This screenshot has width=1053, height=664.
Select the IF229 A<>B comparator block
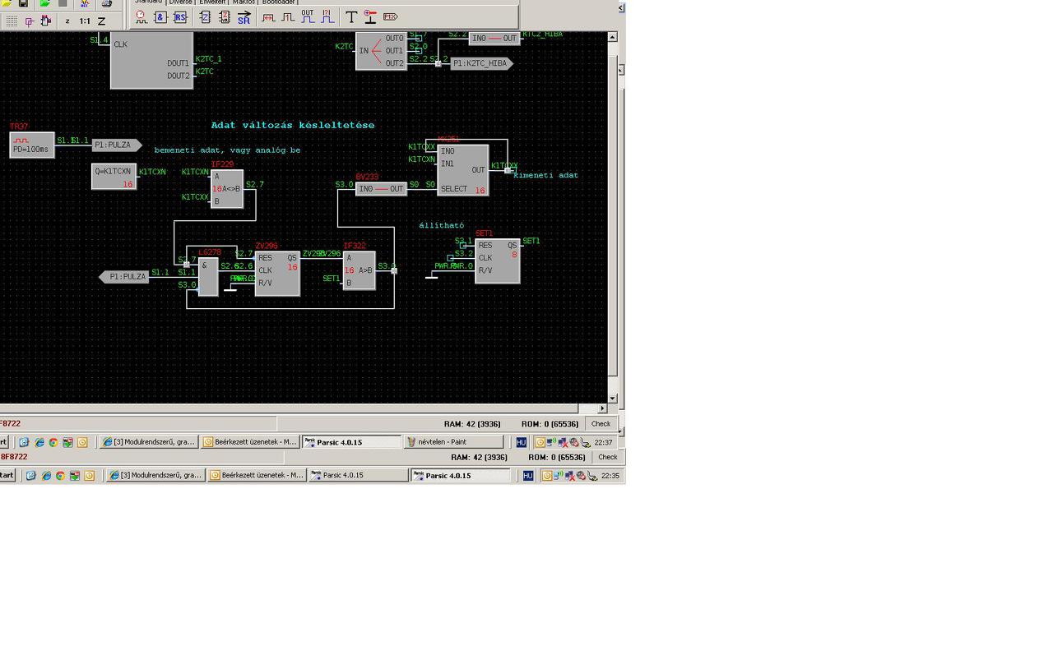tap(227, 189)
